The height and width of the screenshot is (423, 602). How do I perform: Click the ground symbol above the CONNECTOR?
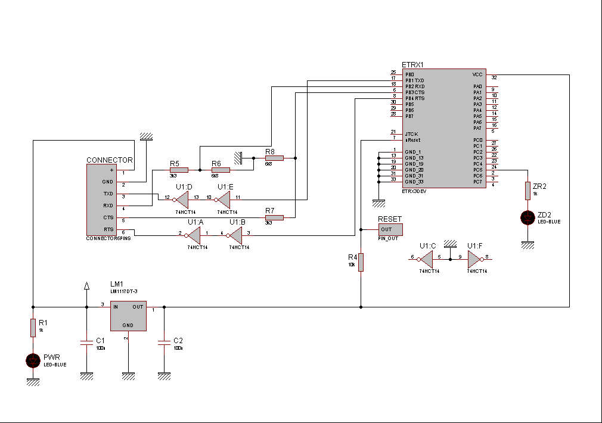(x=146, y=136)
